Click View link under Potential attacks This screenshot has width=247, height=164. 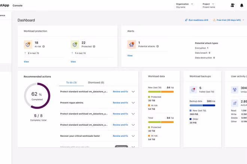point(130,56)
